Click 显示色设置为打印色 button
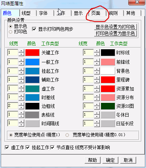This screenshot has width=146, height=168. (x=115, y=27)
